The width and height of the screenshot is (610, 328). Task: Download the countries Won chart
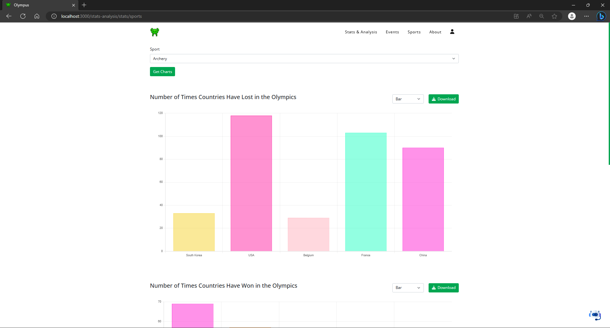point(444,288)
